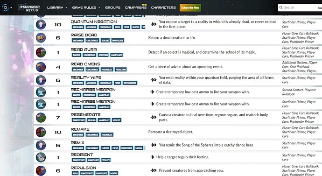The width and height of the screenshot is (322, 176).
Task: Go to Starfinder Nexus home logo
Action: [29, 8]
